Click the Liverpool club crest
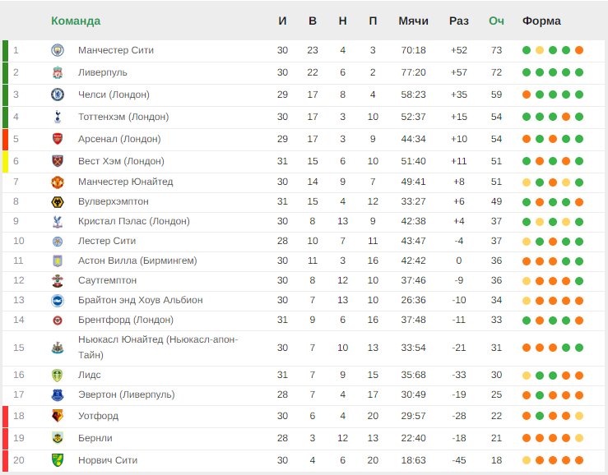608x475 pixels. click(58, 72)
